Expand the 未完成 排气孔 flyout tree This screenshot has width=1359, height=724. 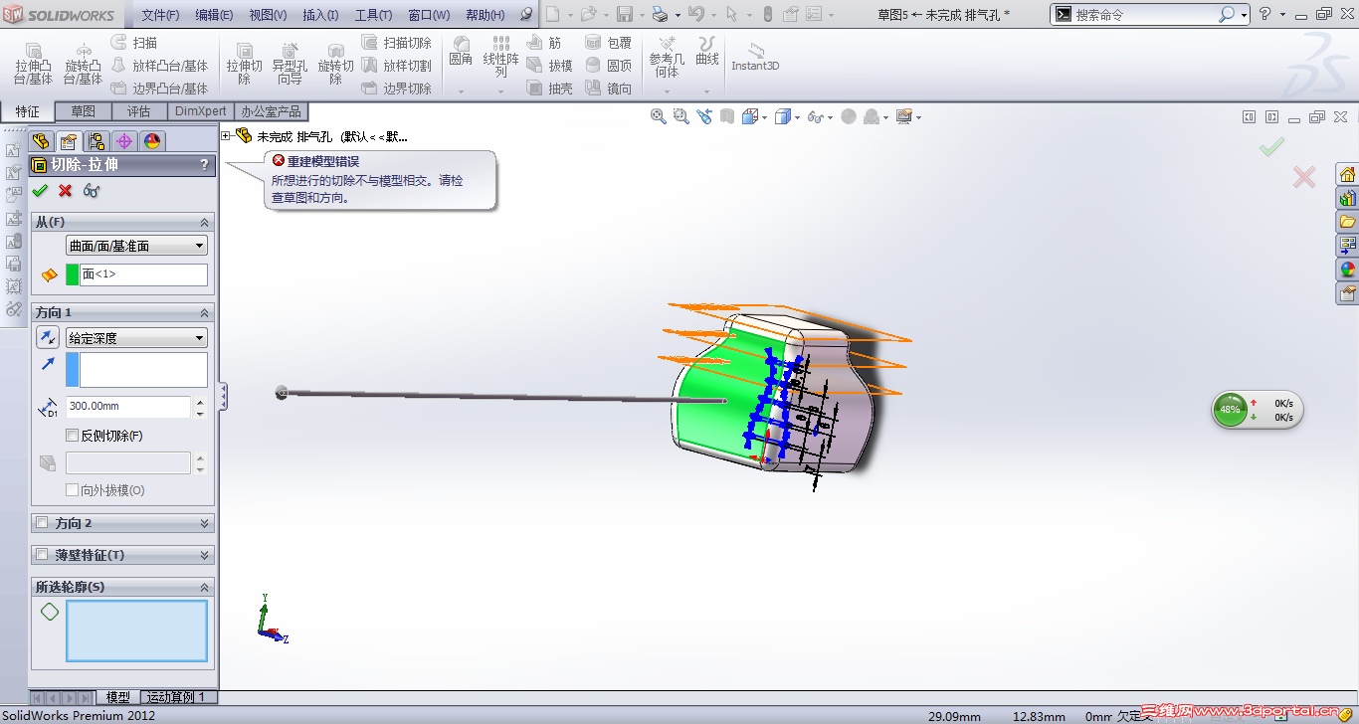coord(226,136)
